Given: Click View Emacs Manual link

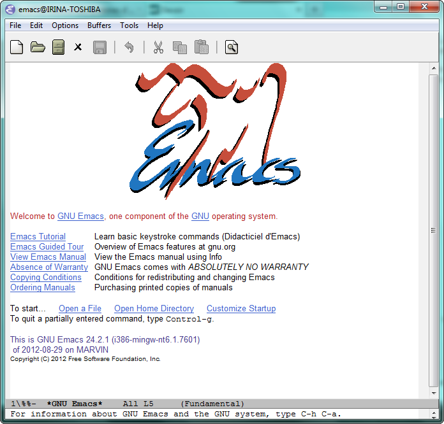Looking at the screenshot, I should click(48, 257).
